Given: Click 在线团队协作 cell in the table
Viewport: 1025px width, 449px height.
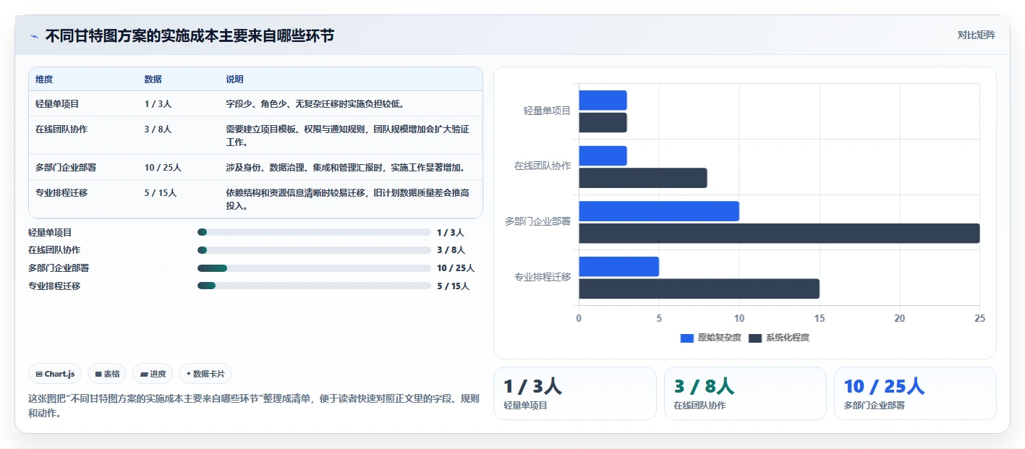Looking at the screenshot, I should (x=61, y=129).
